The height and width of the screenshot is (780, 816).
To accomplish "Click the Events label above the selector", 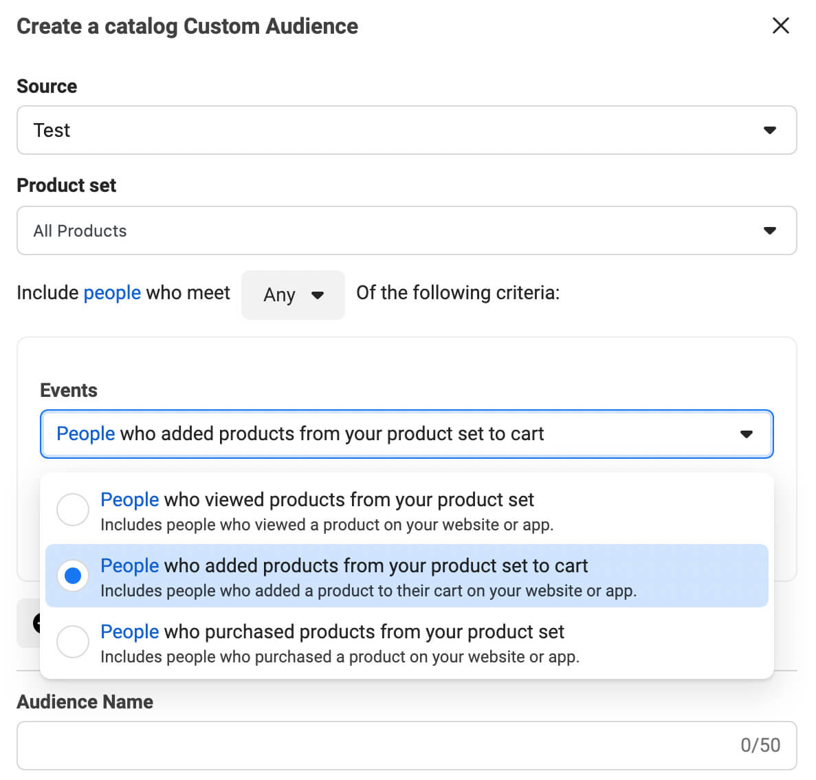I will click(x=69, y=390).
